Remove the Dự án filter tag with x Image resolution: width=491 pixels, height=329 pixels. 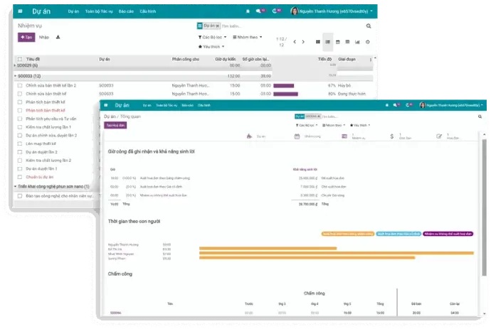coord(218,26)
